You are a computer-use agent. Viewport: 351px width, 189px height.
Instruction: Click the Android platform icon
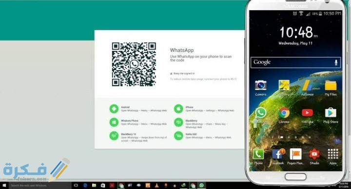114,109
